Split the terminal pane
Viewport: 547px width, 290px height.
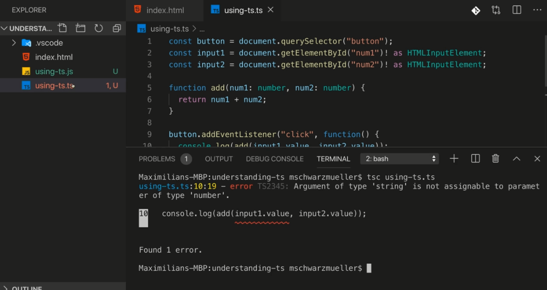(475, 159)
